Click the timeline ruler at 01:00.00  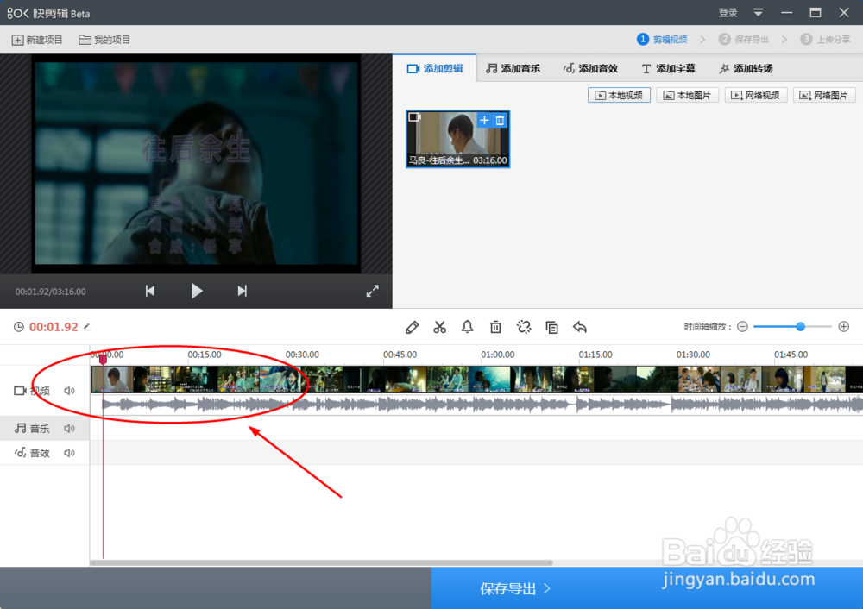[498, 355]
